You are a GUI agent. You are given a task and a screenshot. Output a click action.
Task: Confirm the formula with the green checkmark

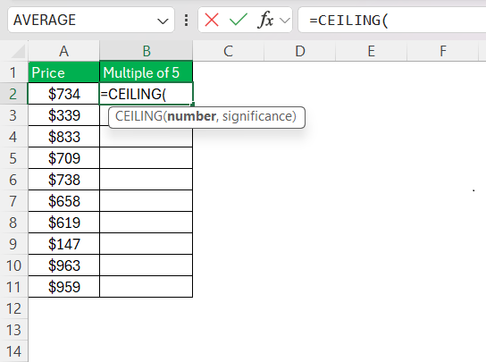pyautogui.click(x=238, y=21)
